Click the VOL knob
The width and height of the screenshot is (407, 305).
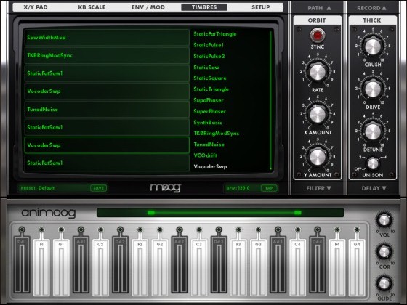[x=384, y=221]
